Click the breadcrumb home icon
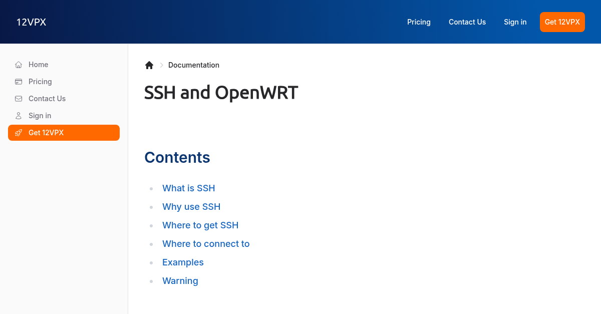Viewport: 601px width, 314px height. (149, 65)
